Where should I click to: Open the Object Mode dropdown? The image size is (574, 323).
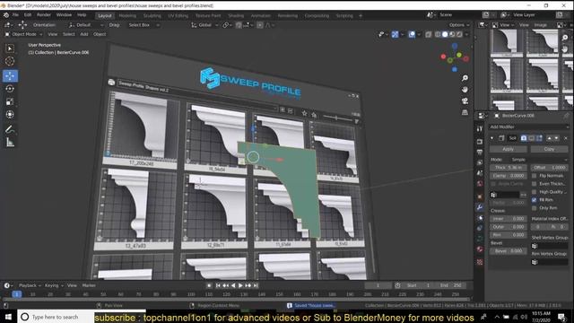point(23,34)
